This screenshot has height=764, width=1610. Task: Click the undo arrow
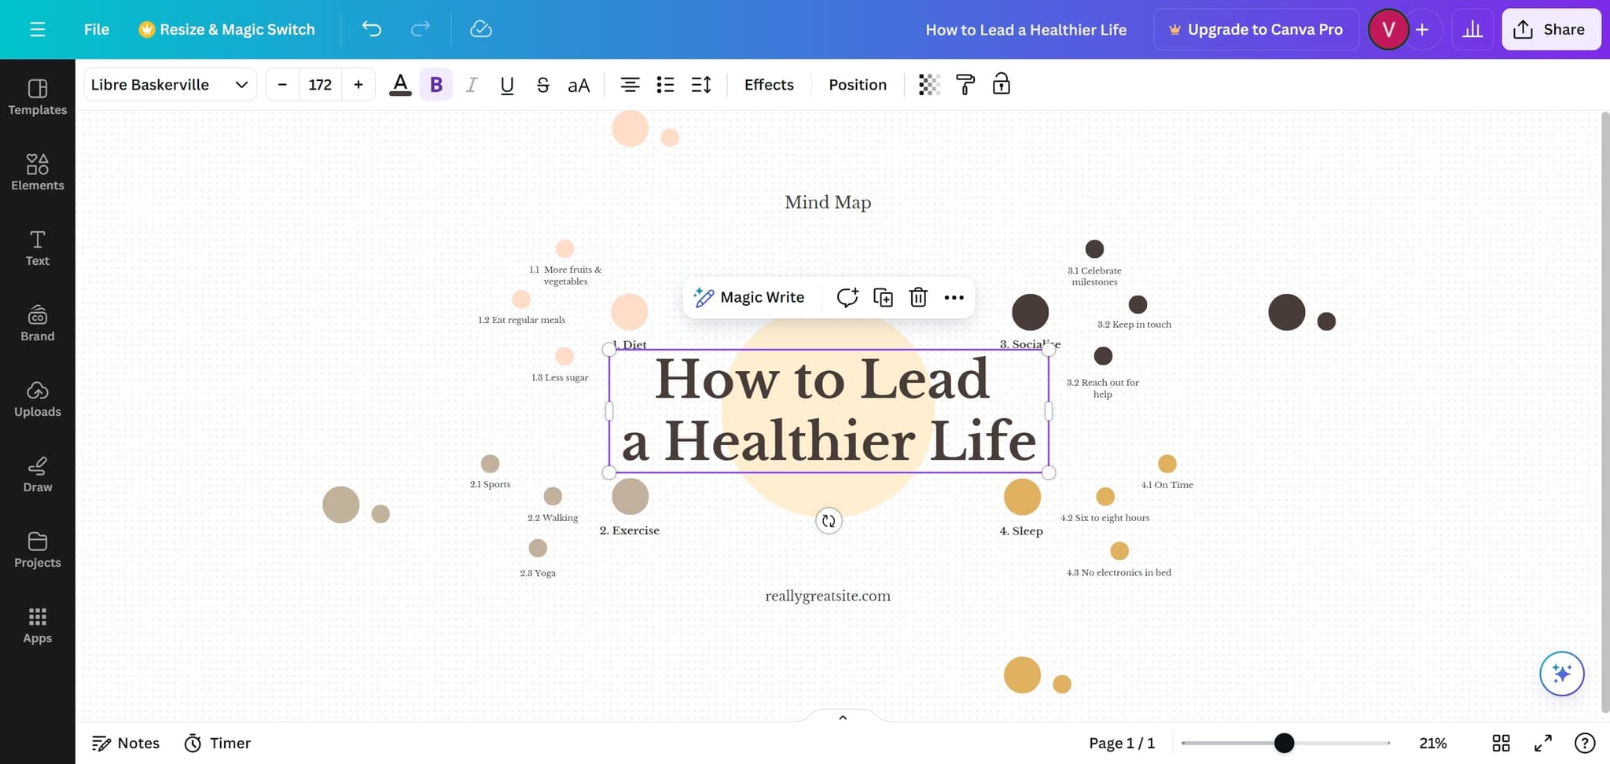[x=371, y=29]
